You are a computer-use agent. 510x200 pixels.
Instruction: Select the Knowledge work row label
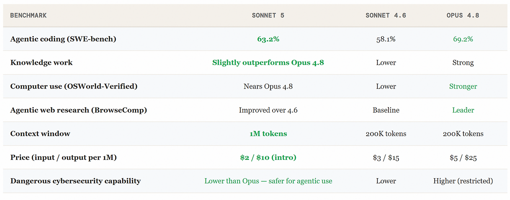(41, 63)
